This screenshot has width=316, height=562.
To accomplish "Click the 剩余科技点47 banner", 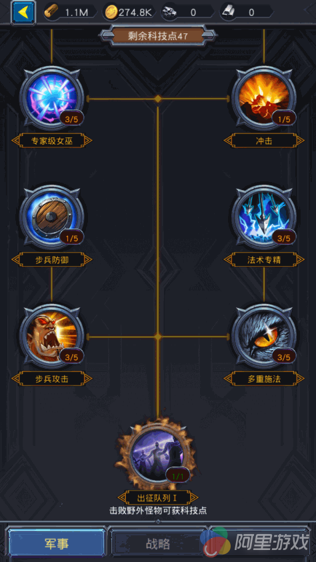I will click(x=158, y=35).
